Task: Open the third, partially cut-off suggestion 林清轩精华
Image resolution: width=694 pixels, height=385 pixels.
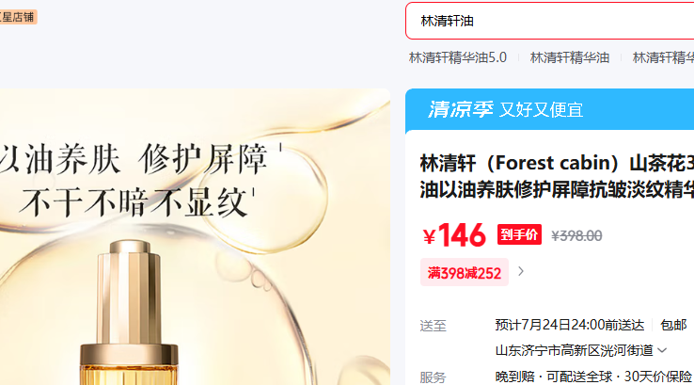Action: coord(663,57)
